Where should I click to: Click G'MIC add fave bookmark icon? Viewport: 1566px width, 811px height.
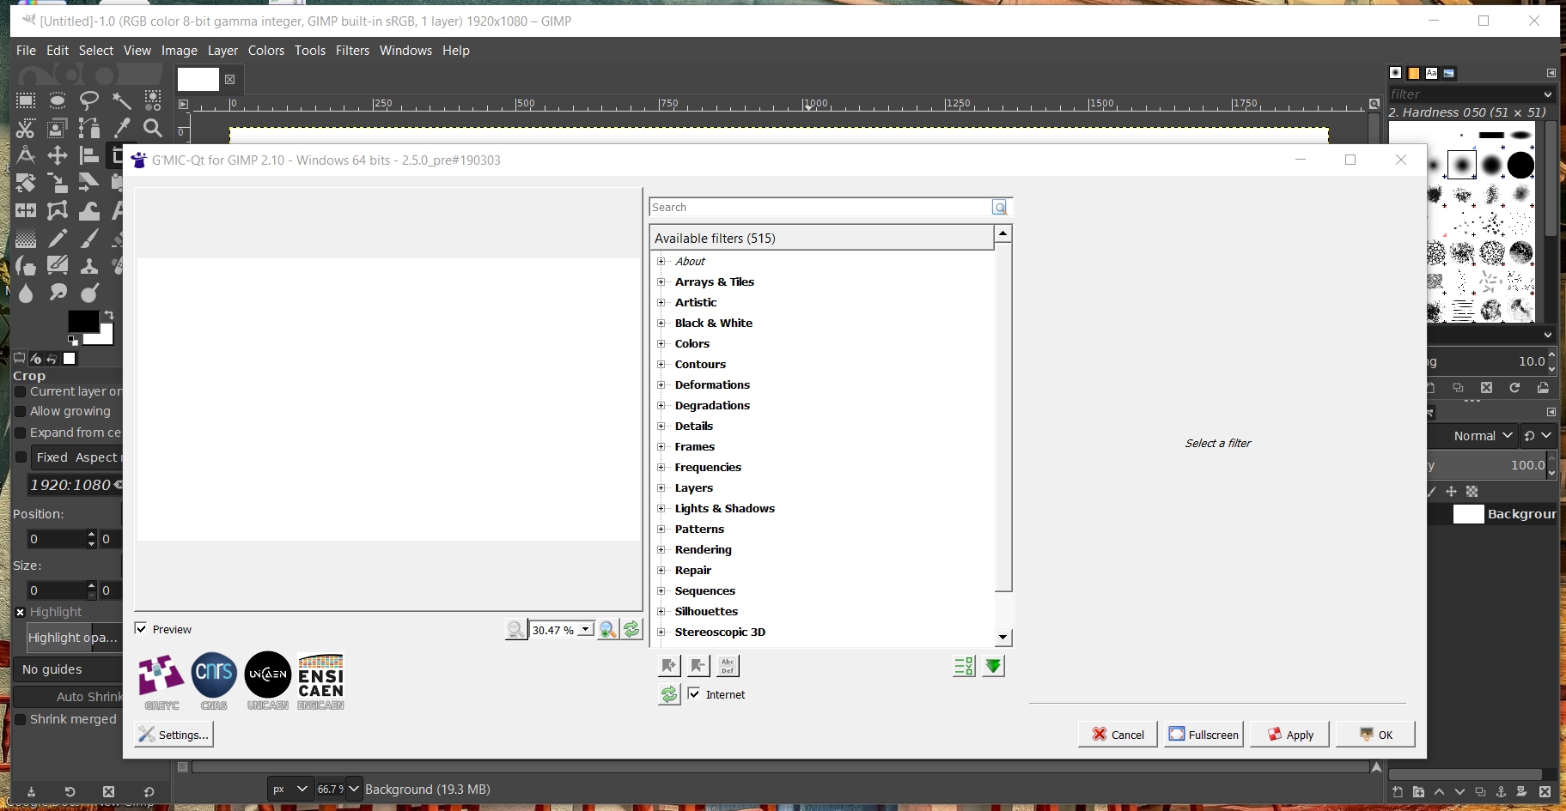point(669,666)
